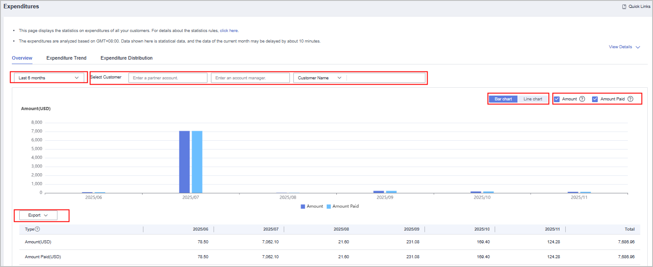Viewport: 653px width, 267px height.
Task: Uncheck the Amount checkbox
Action: (x=557, y=99)
